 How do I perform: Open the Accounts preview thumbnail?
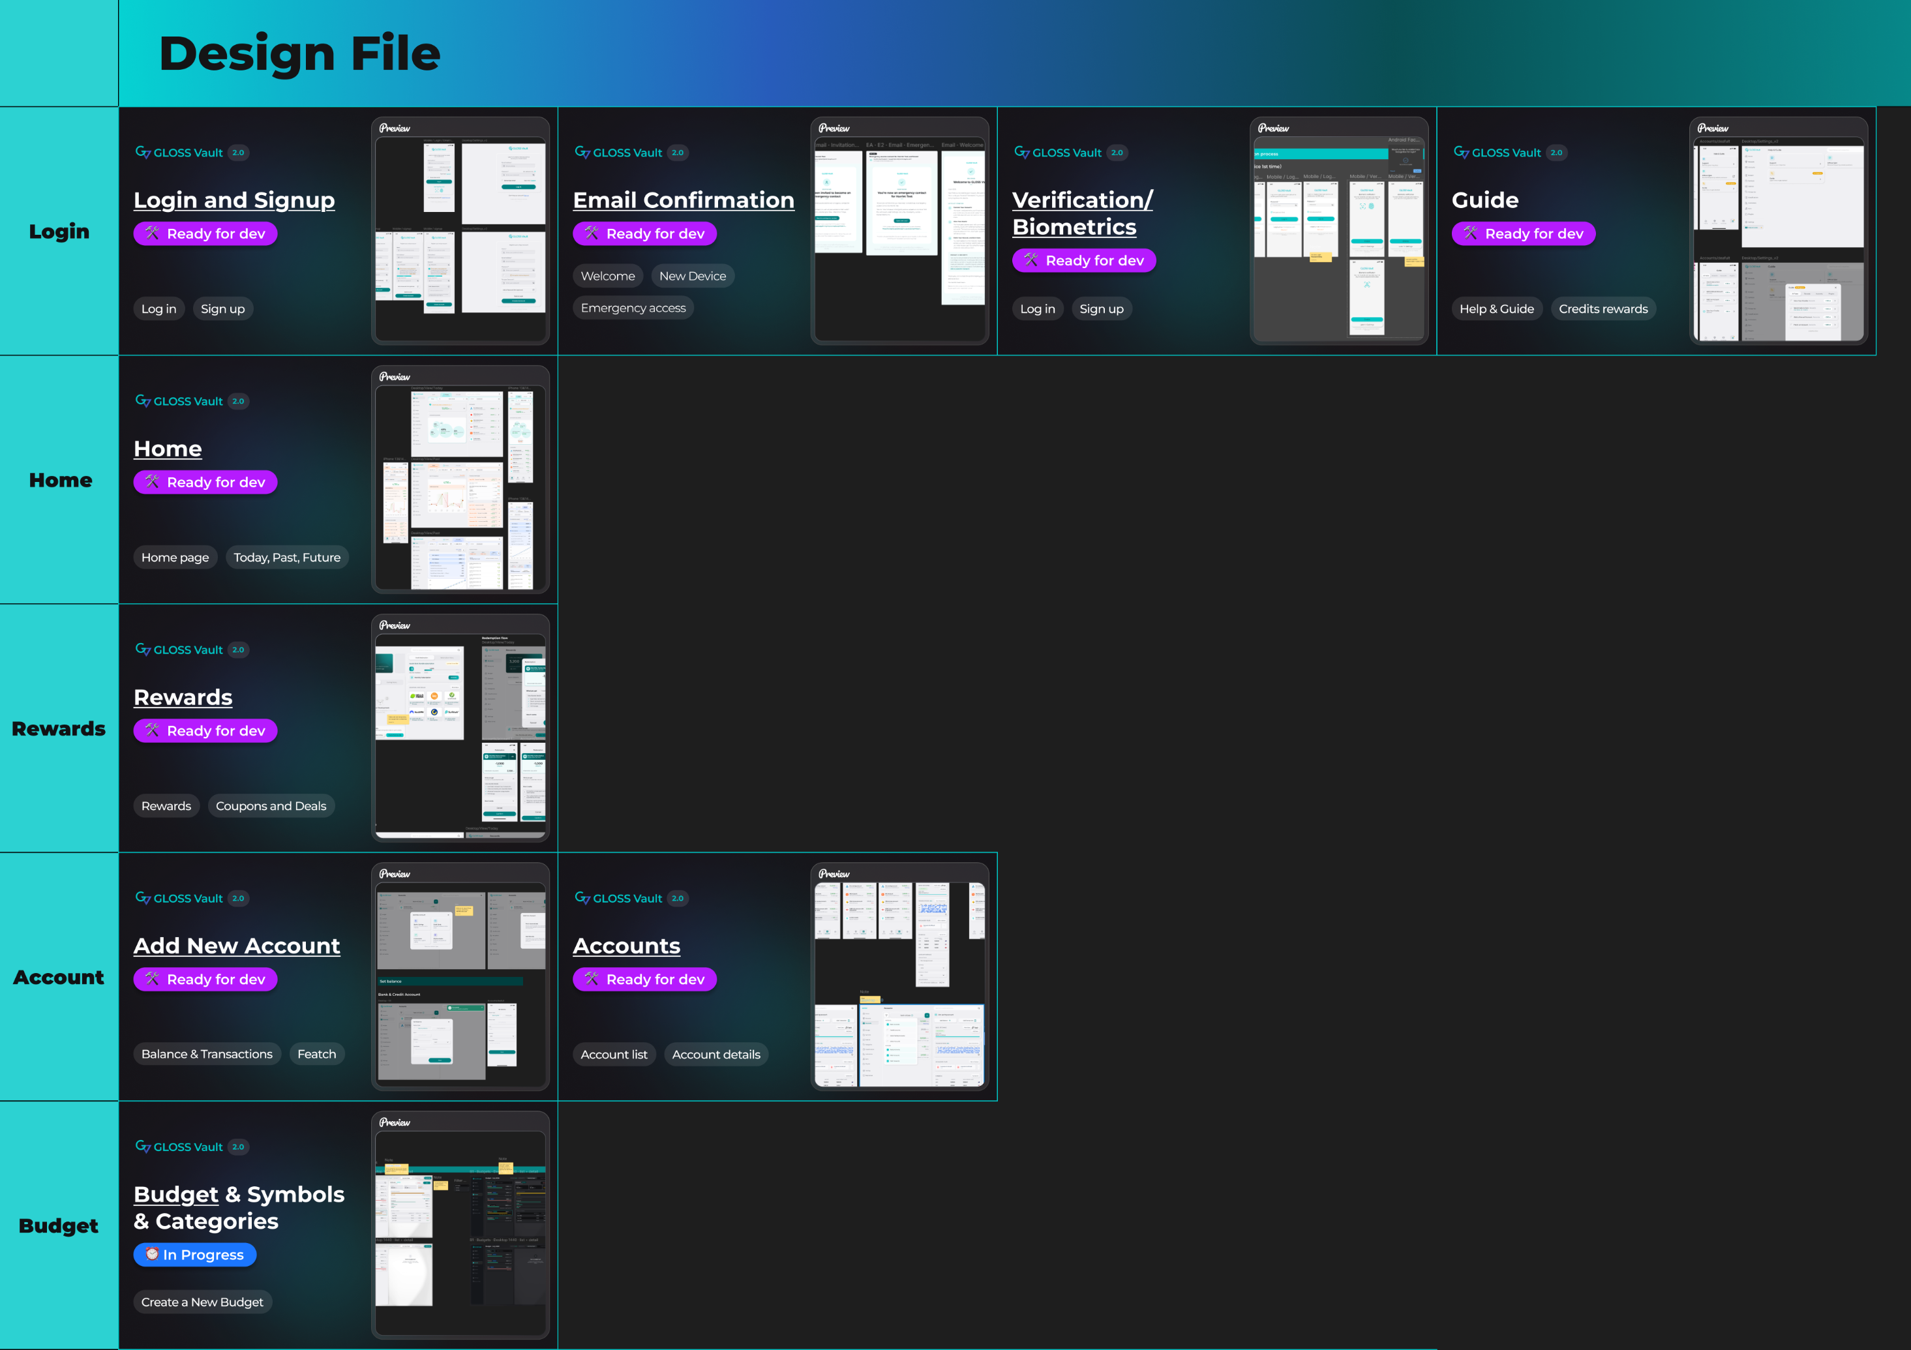tap(899, 976)
